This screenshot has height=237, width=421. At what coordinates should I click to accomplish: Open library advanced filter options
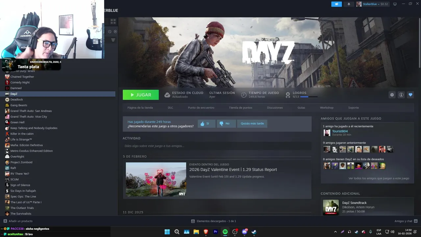pyautogui.click(x=113, y=40)
